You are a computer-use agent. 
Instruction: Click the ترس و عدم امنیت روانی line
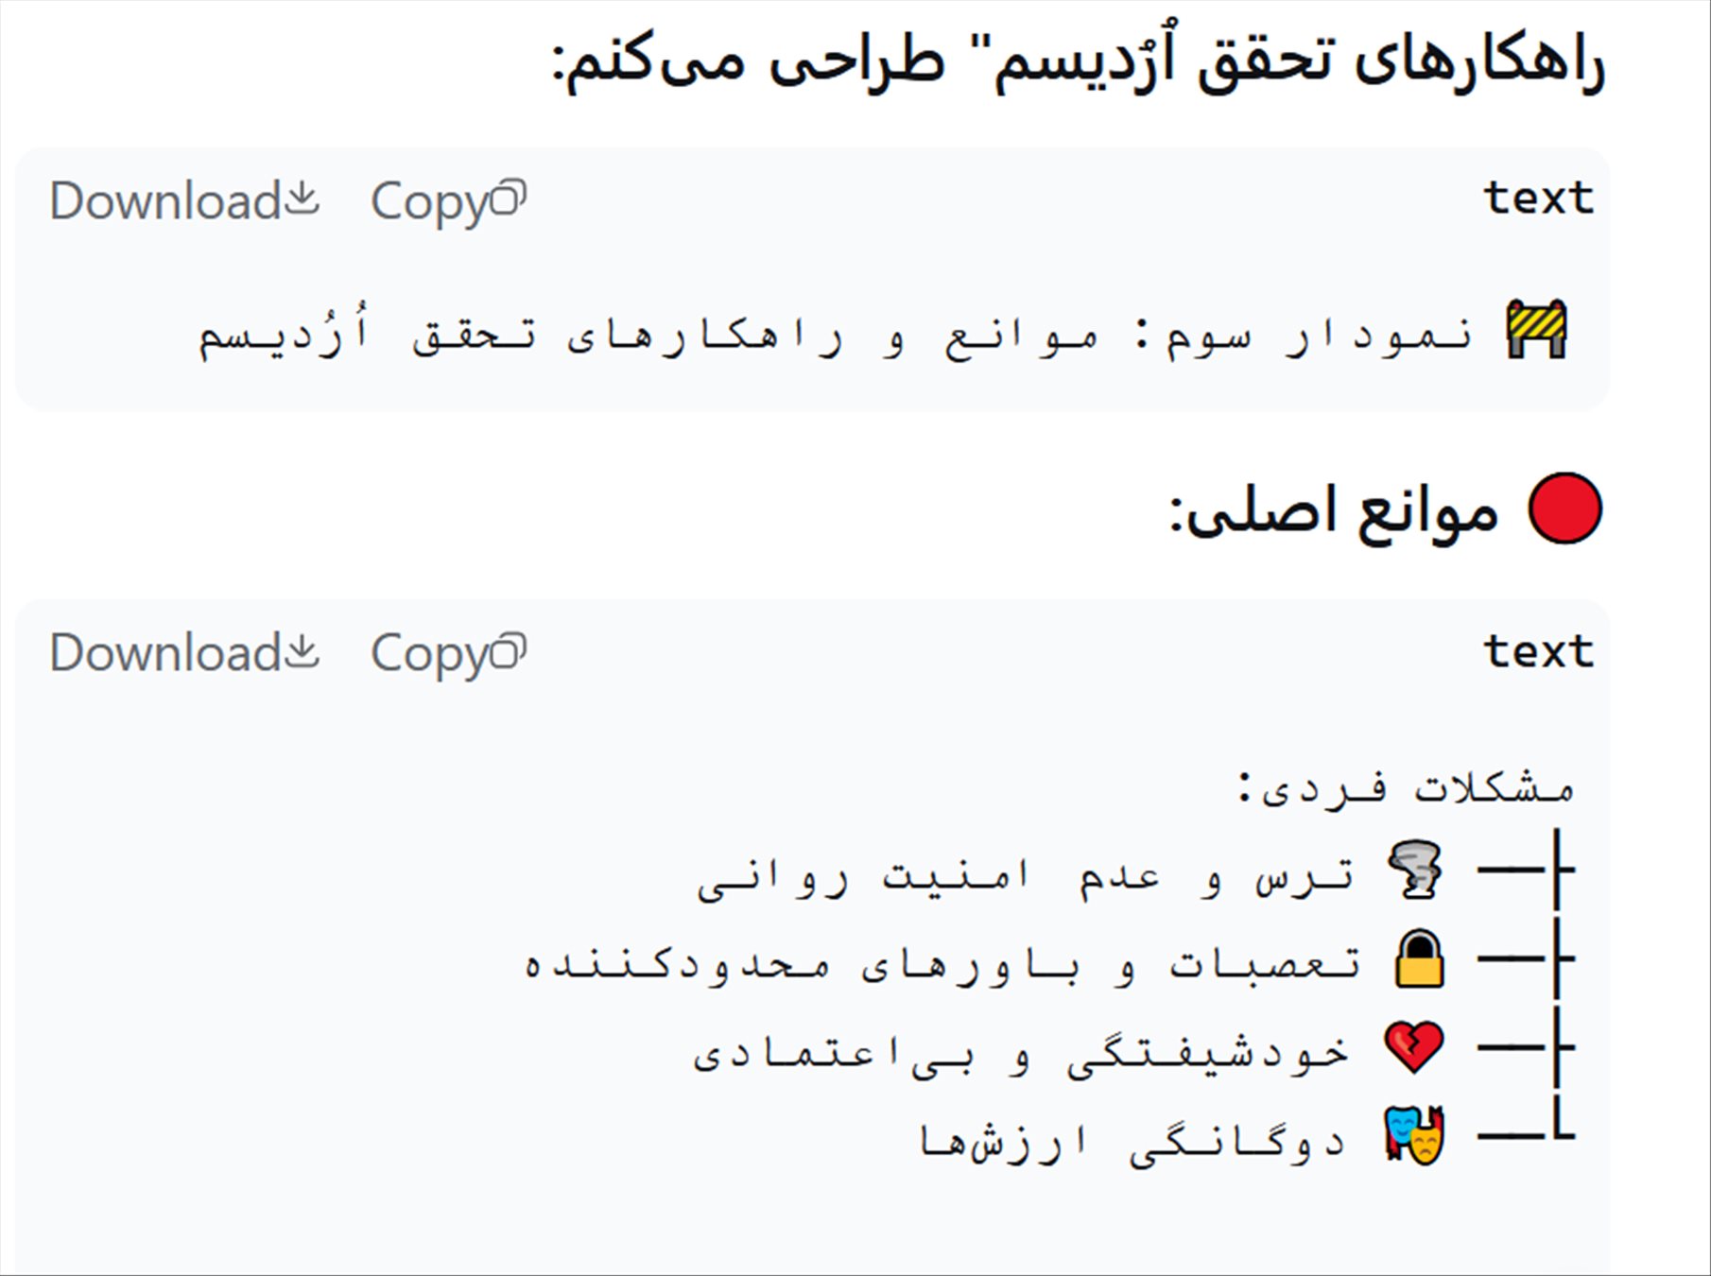point(1026,876)
